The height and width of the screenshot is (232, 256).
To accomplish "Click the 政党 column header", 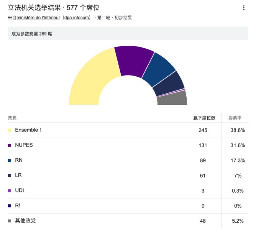I will pyautogui.click(x=12, y=118).
